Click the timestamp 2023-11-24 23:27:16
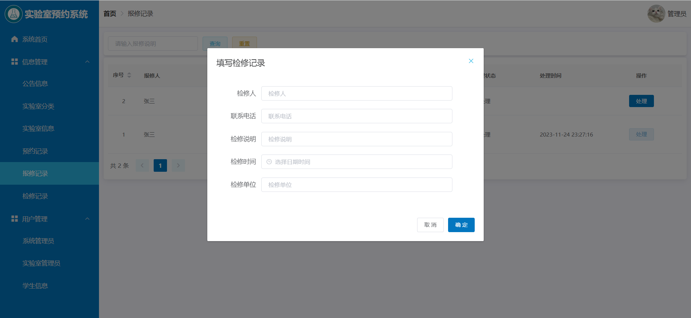The height and width of the screenshot is (318, 691). pos(566,134)
